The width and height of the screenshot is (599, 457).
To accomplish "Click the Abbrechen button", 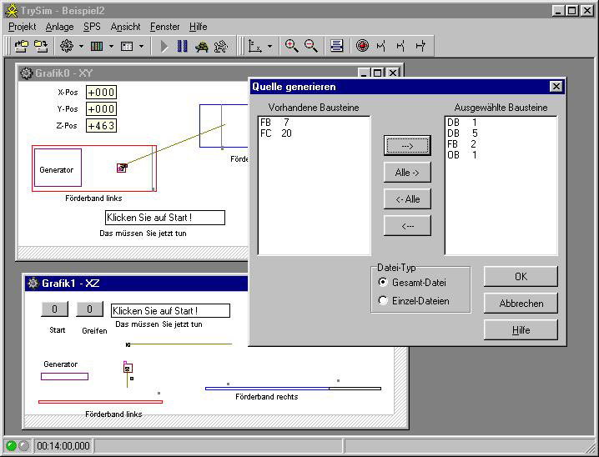I will click(x=521, y=304).
